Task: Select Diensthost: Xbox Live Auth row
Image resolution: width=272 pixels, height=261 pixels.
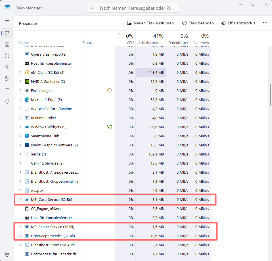Action: pos(112,245)
